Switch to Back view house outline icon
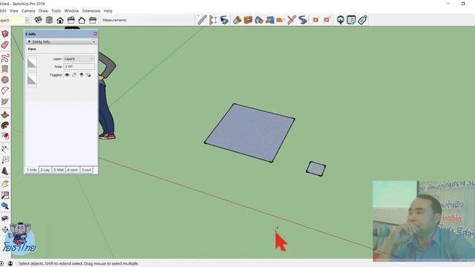Image resolution: width=475 pixels, height=267 pixels. tap(82, 20)
